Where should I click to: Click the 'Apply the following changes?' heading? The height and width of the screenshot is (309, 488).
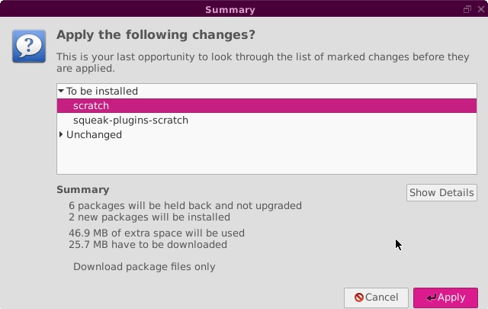coord(156,36)
